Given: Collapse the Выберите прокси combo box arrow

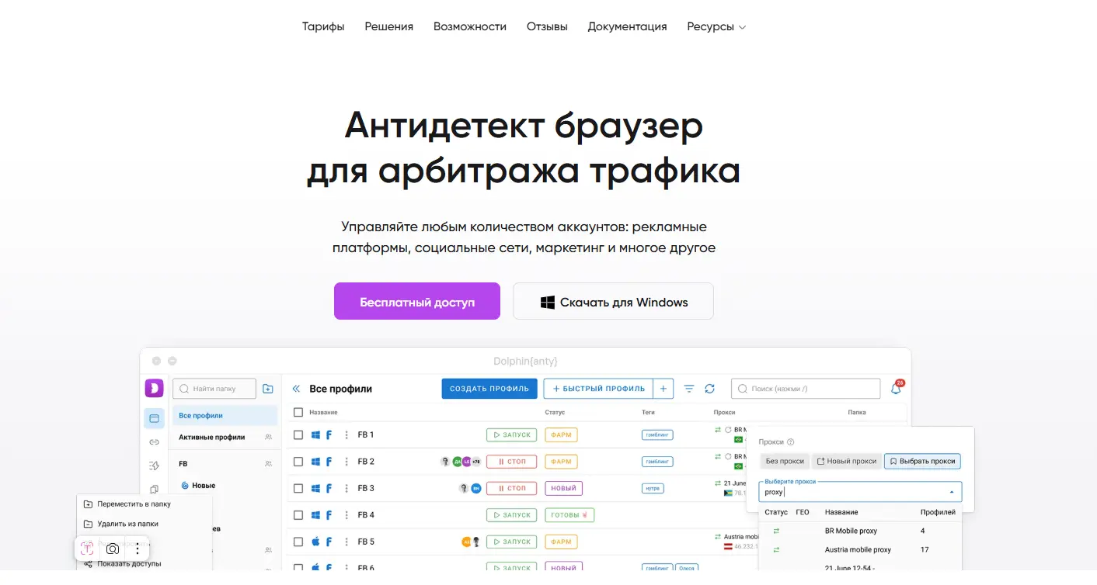Looking at the screenshot, I should click(x=952, y=492).
